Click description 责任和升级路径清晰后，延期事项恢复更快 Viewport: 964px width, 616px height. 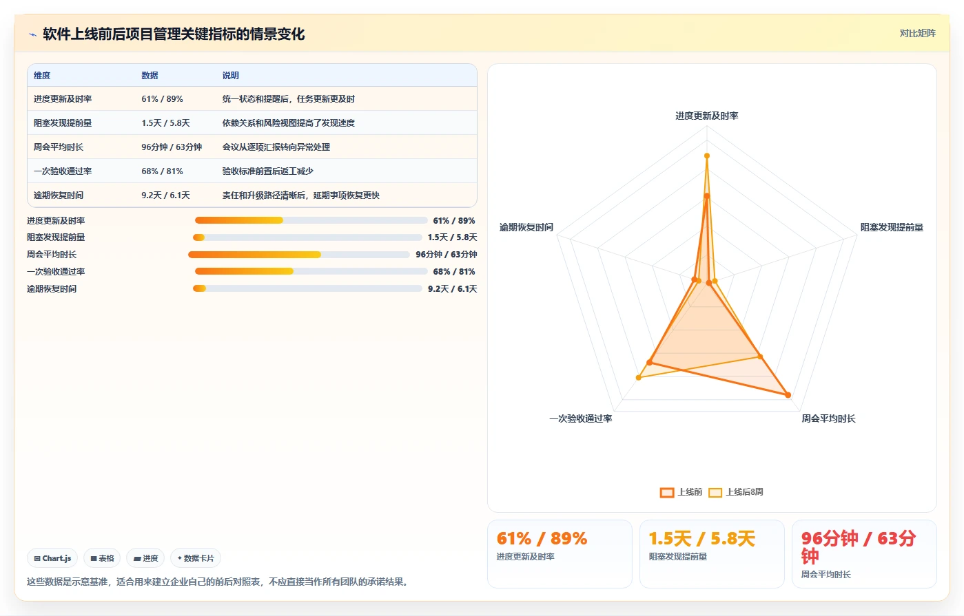(x=300, y=195)
